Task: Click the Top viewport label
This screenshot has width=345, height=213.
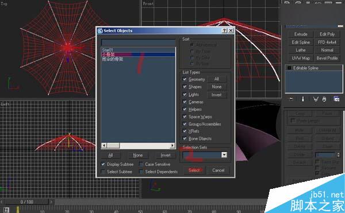Action: coord(4,4)
